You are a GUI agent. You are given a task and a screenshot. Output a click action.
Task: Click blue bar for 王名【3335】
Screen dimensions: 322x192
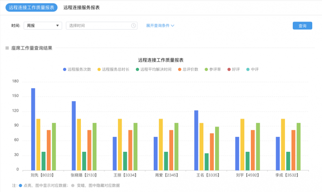coord(196,140)
